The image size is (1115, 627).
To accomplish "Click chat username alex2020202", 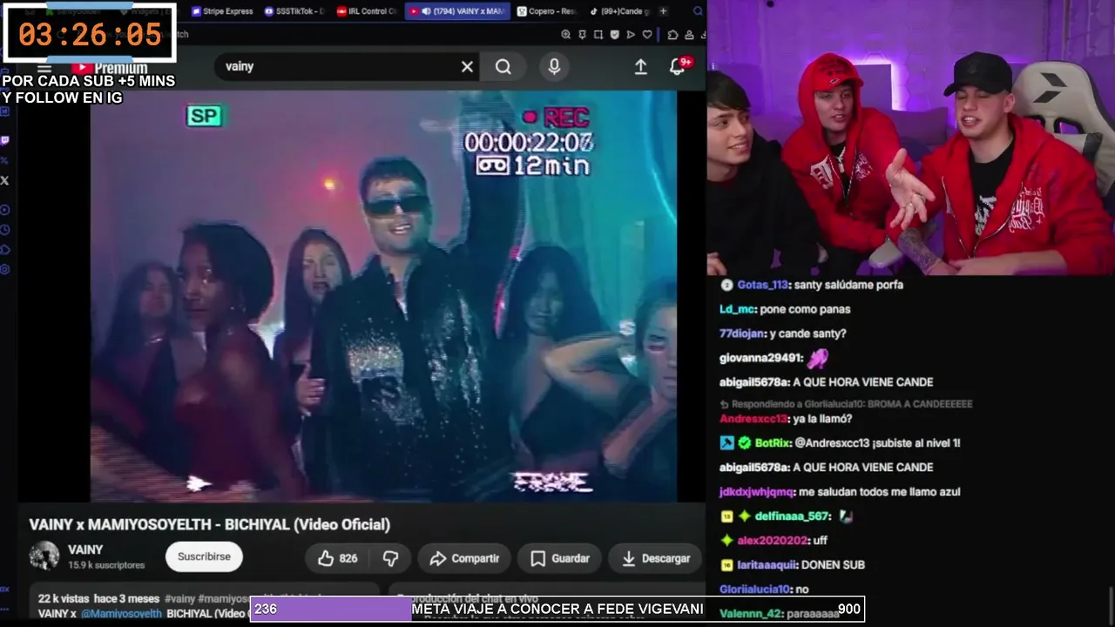I will (x=772, y=541).
